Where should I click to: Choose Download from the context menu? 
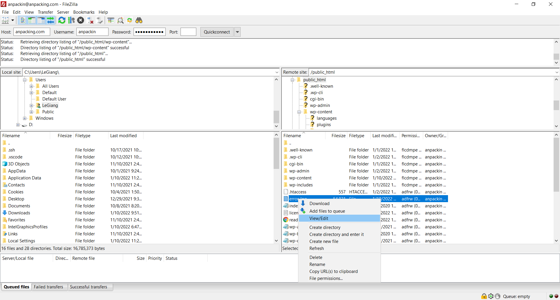(339, 204)
